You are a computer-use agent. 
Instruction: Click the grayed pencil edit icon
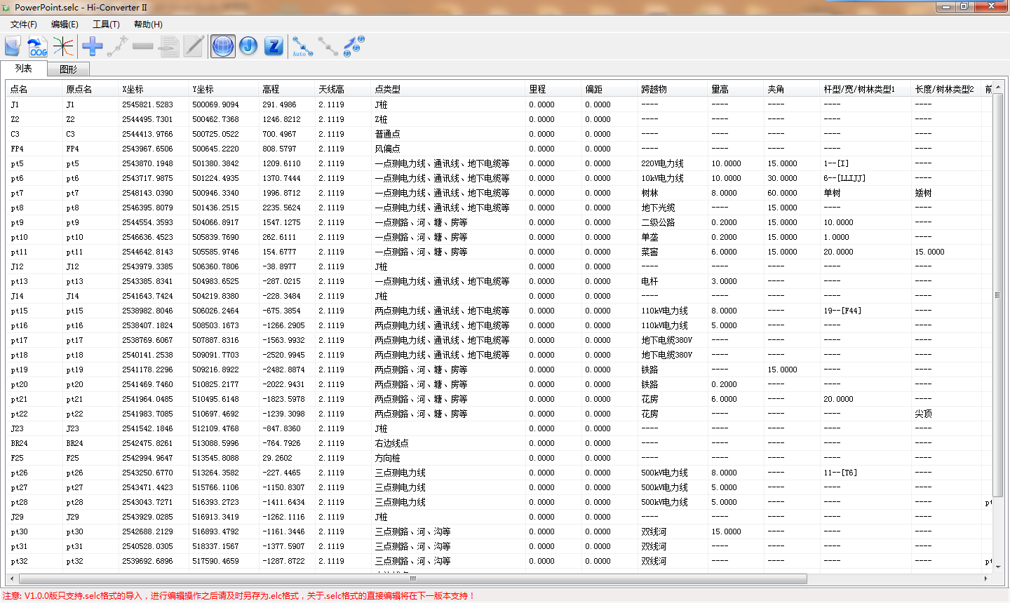194,47
